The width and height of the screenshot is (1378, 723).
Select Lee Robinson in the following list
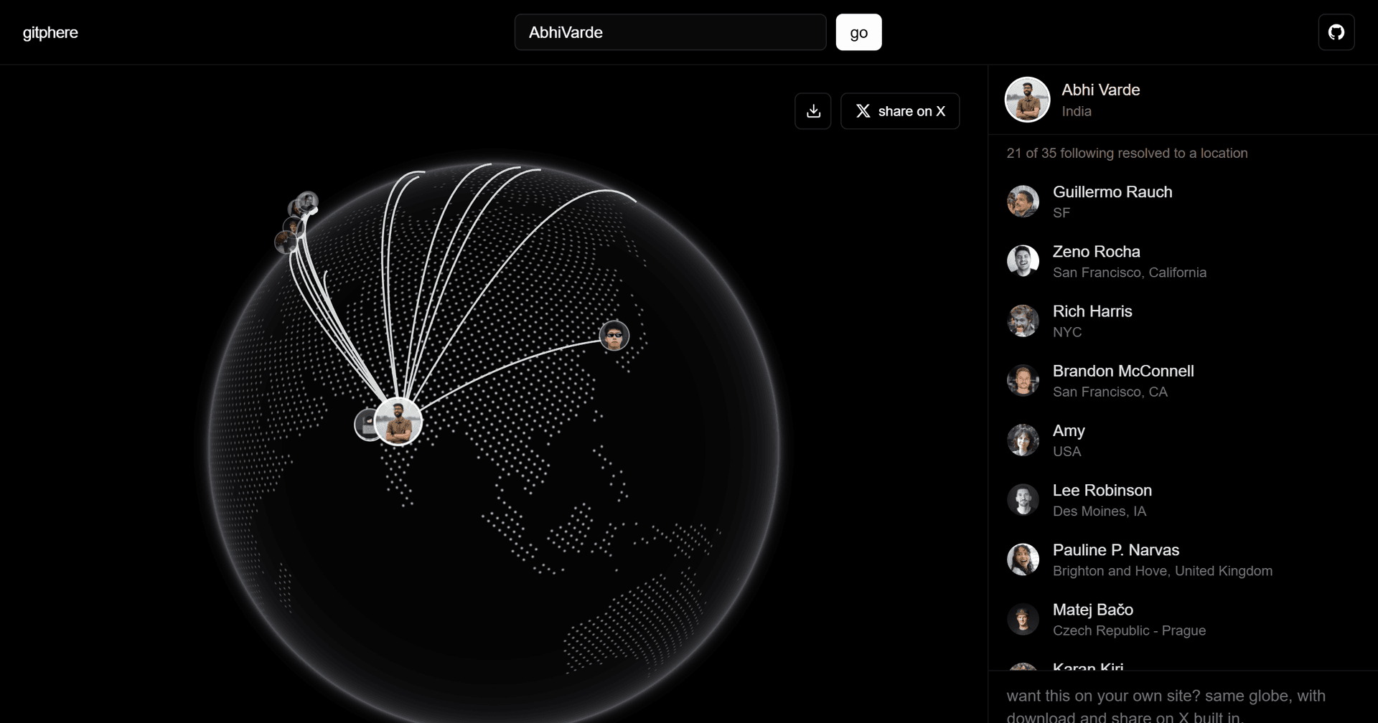pyautogui.click(x=1183, y=499)
